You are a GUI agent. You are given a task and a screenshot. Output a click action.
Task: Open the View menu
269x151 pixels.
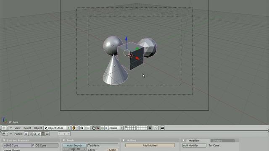17,128
